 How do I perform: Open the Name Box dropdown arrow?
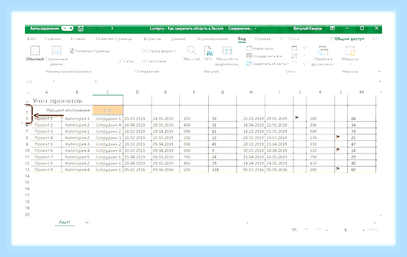point(54,82)
